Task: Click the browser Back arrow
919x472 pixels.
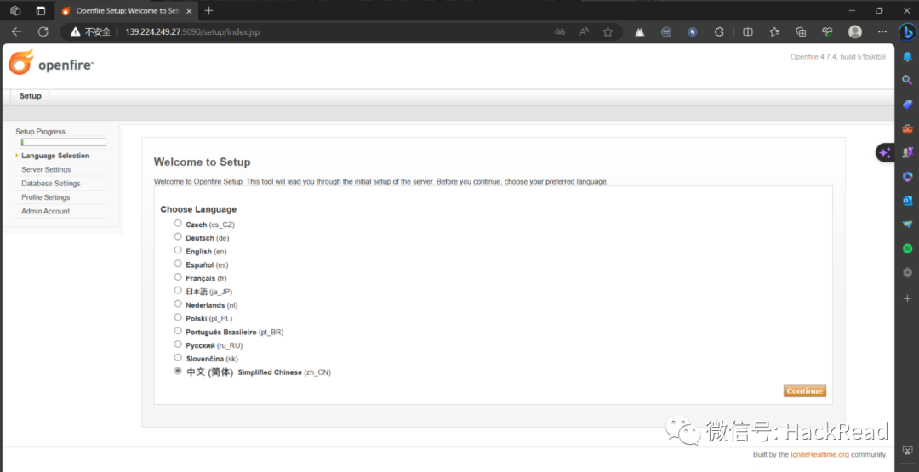Action: 16,31
